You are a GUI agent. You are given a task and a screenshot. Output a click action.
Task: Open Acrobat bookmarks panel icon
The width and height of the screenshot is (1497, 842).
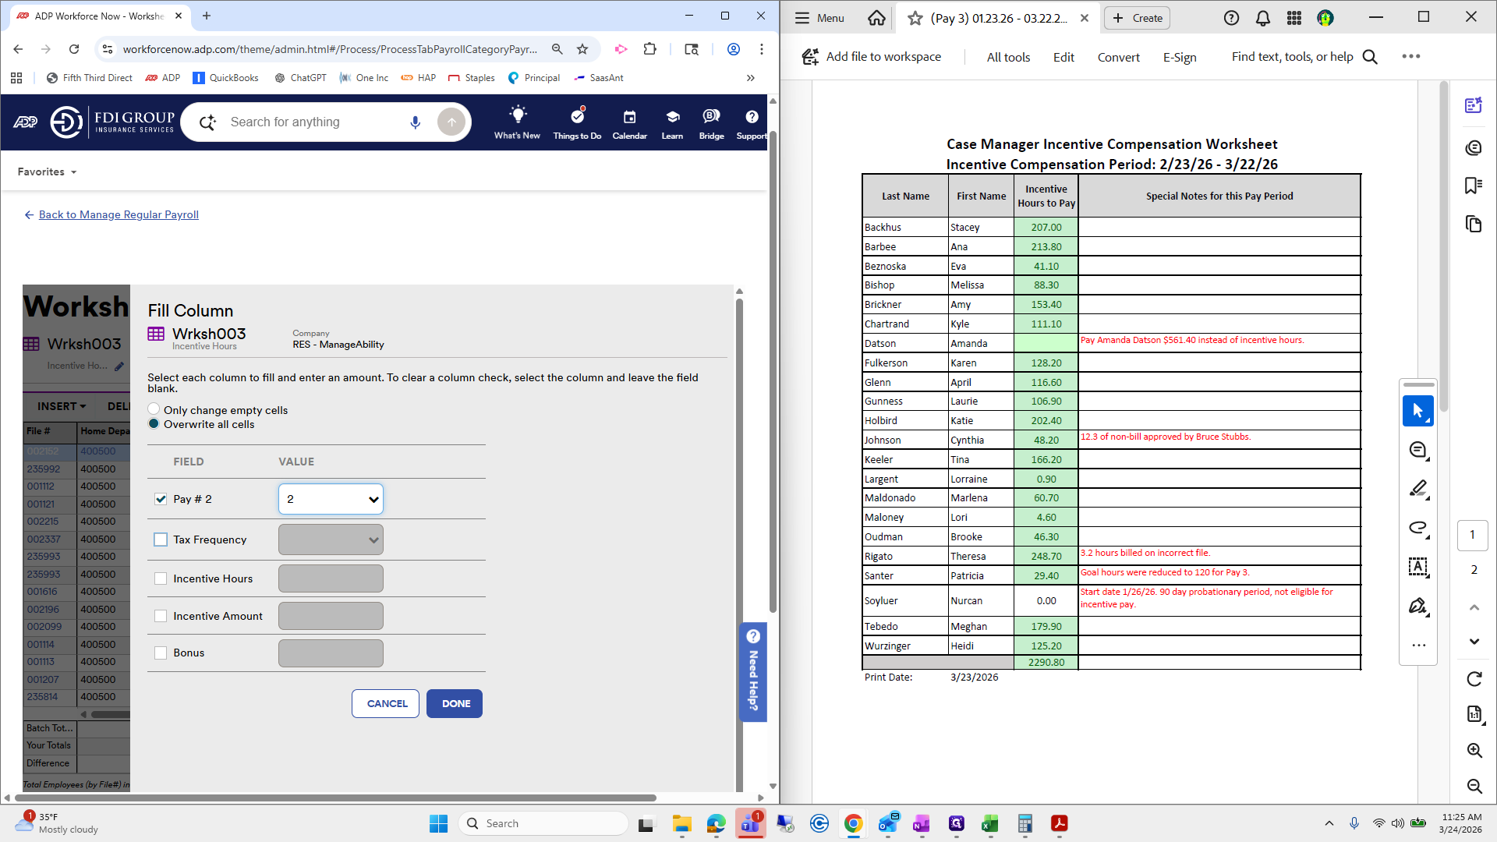[x=1473, y=186]
